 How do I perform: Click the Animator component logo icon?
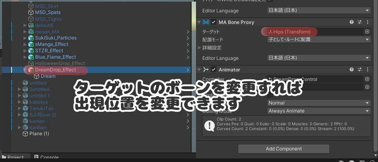206,70
